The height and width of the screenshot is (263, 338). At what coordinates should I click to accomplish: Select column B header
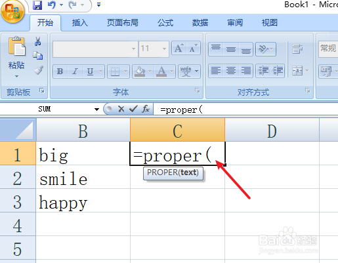click(83, 130)
